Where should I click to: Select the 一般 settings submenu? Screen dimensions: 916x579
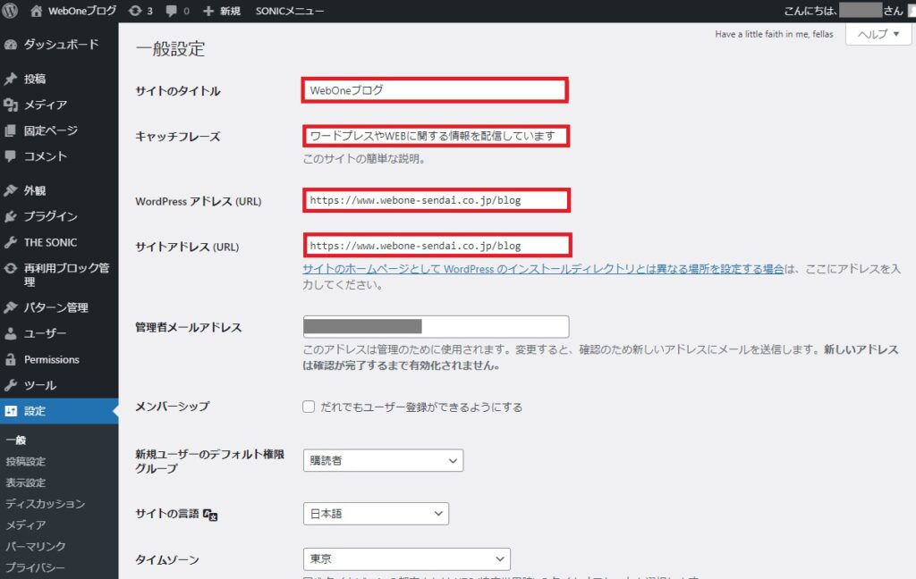[x=16, y=441]
